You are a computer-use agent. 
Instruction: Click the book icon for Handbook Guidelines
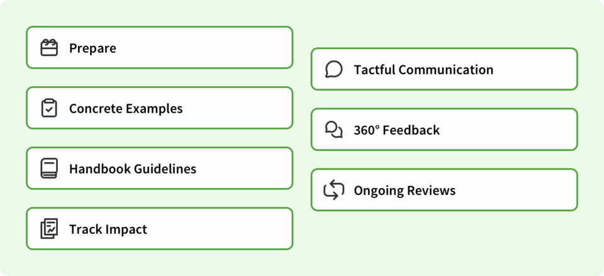click(x=49, y=168)
